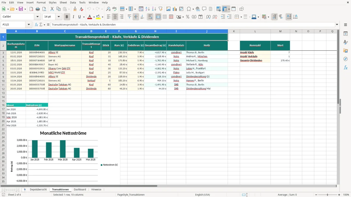
Task: Click inside the formula input line
Action: tap(192, 25)
